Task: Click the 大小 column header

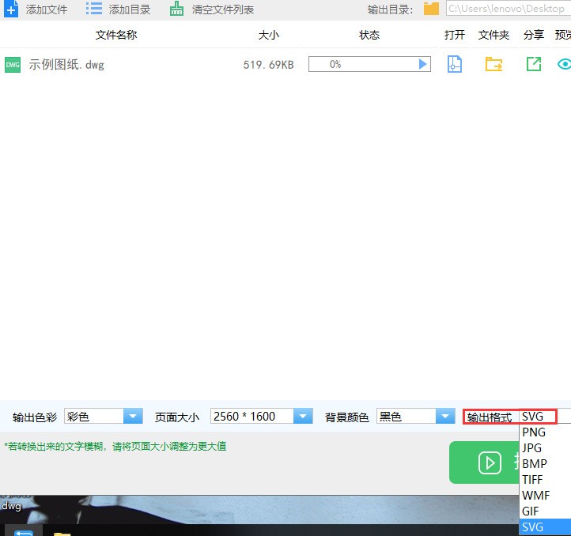Action: [x=269, y=35]
